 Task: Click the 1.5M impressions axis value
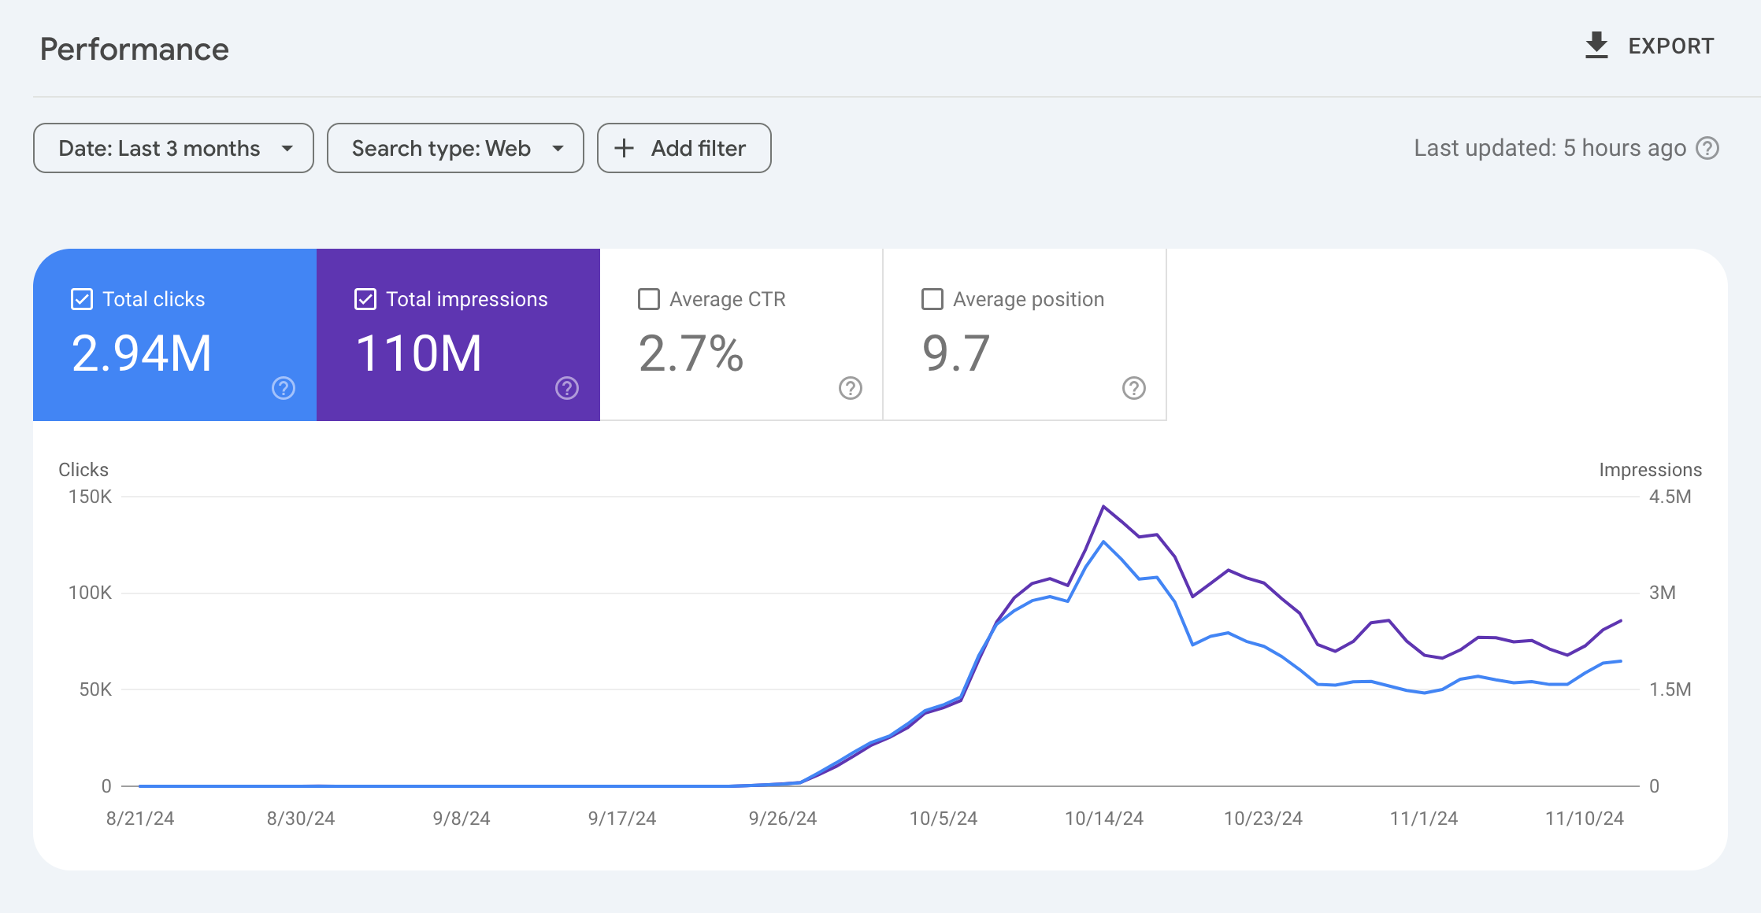coord(1670,689)
